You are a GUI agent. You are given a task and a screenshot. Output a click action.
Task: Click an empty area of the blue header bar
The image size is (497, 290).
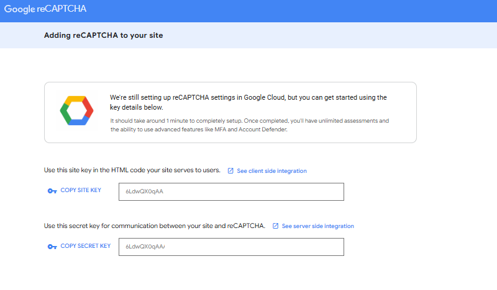[311, 11]
